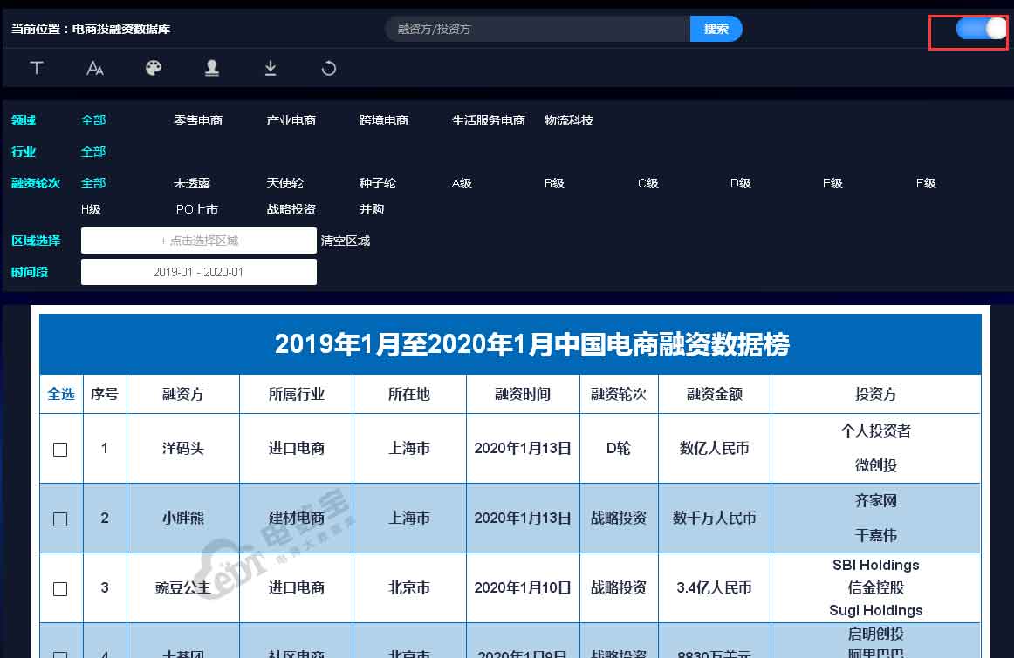This screenshot has height=658, width=1014.
Task: Select 全部 in the 行业 filter row
Action: [x=93, y=152]
